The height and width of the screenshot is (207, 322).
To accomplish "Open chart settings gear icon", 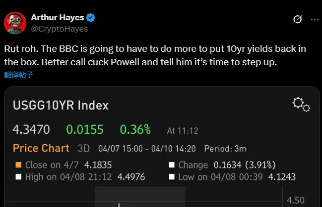I will (x=301, y=104).
